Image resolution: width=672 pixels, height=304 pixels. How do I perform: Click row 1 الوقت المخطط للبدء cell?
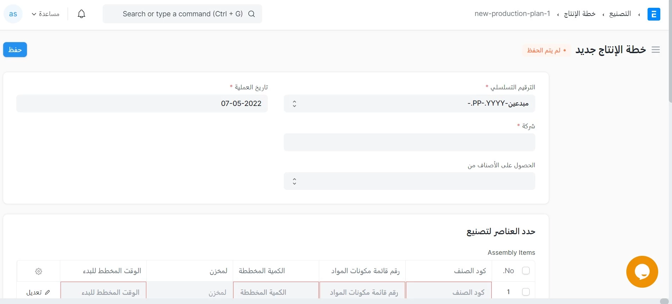coord(103,291)
